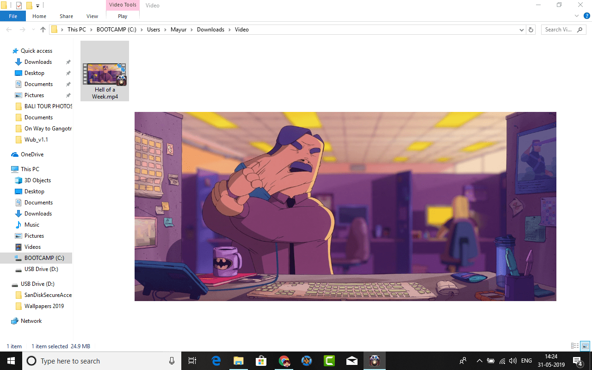
Task: Open the SanDiskSecureAccess folder
Action: point(48,295)
